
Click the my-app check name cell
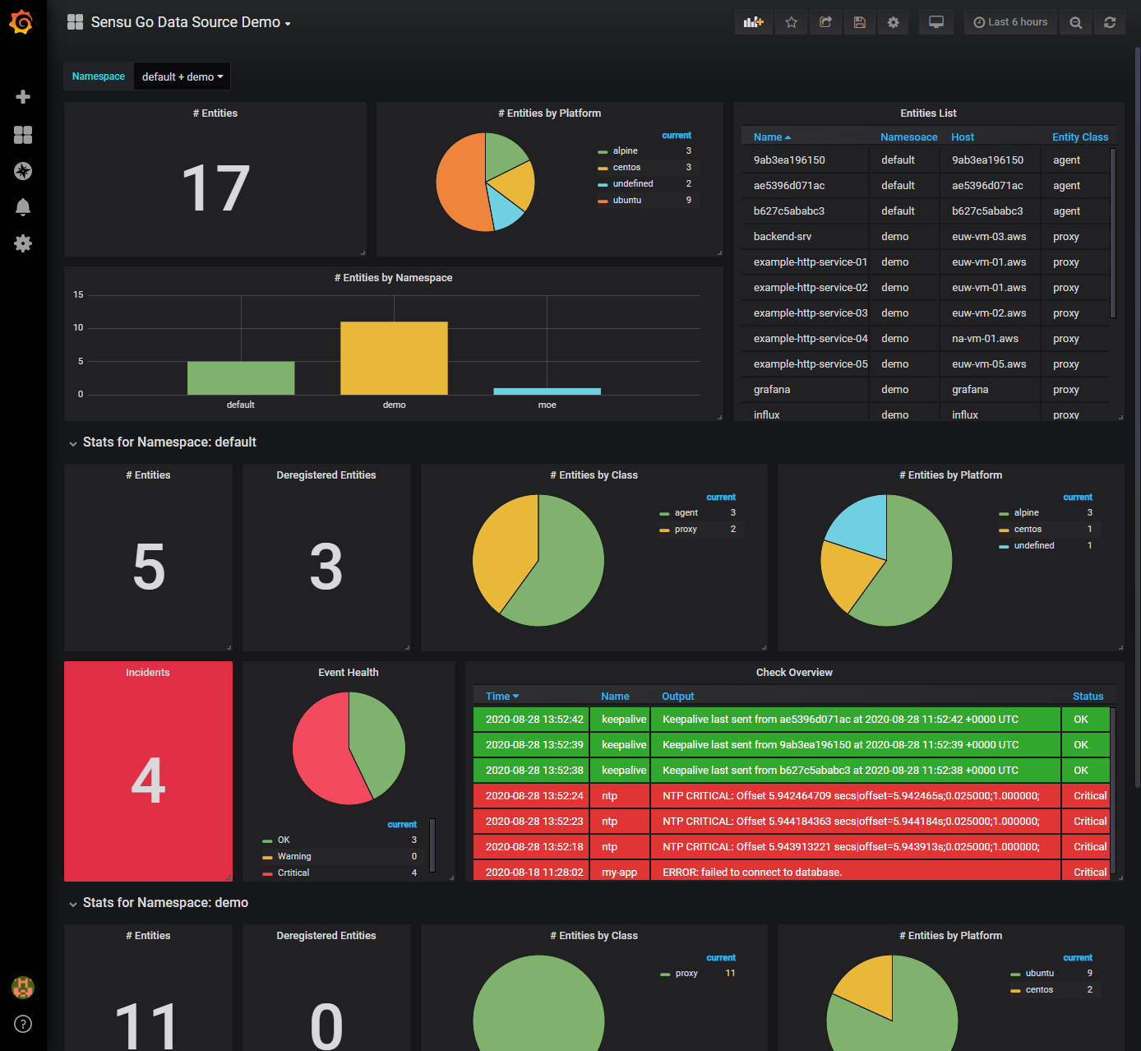click(x=620, y=873)
